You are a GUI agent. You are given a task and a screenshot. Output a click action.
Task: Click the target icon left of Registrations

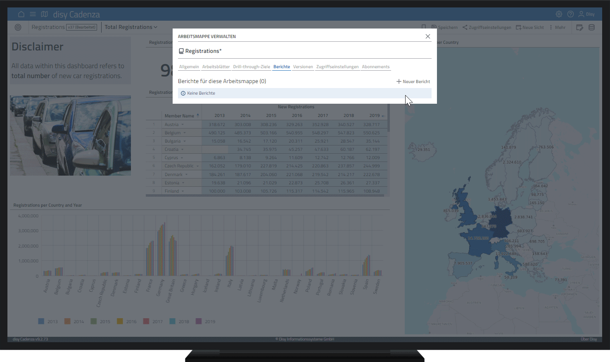click(18, 27)
